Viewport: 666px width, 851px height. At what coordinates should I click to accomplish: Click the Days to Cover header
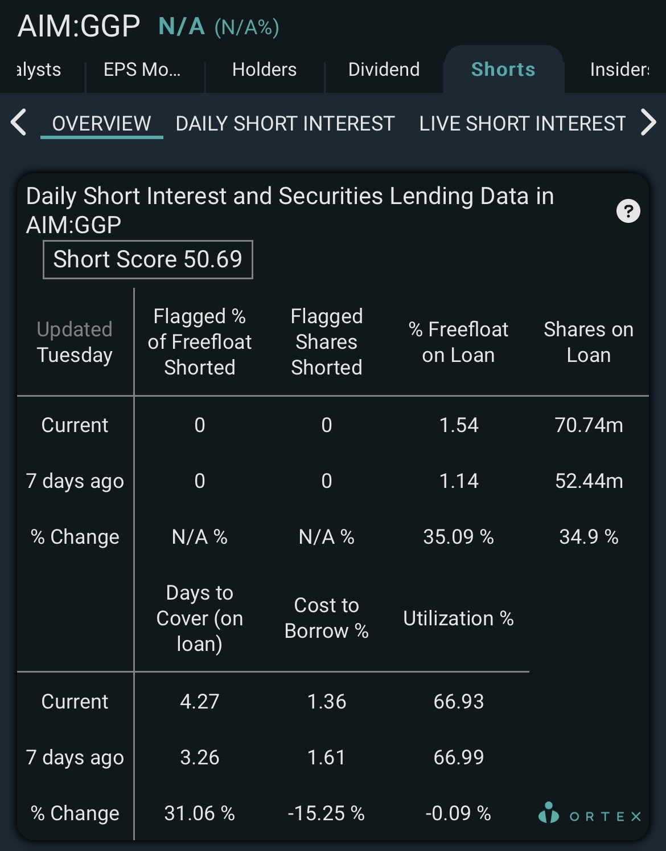coord(200,618)
